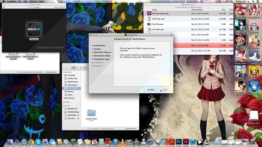This screenshot has width=262, height=147.
Task: Eject the DivX for Mac volume
Action: click(78, 118)
